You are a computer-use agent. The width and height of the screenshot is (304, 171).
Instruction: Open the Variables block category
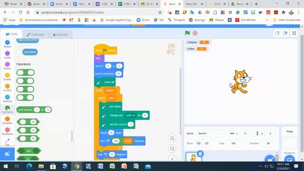[8, 120]
